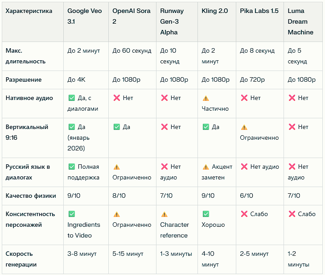Click red cross in Luma character consistency cell
Screen dimensions: 325x275
click(x=292, y=214)
